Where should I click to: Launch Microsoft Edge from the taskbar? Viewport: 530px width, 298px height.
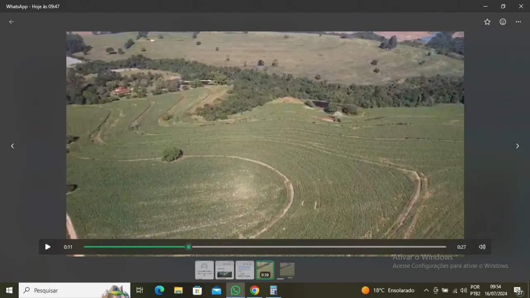point(159,291)
